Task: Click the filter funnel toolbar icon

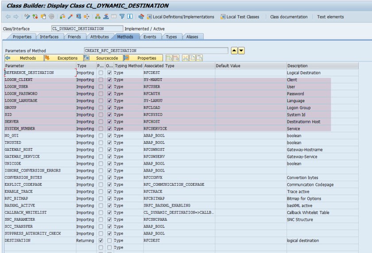Action: coord(122,17)
